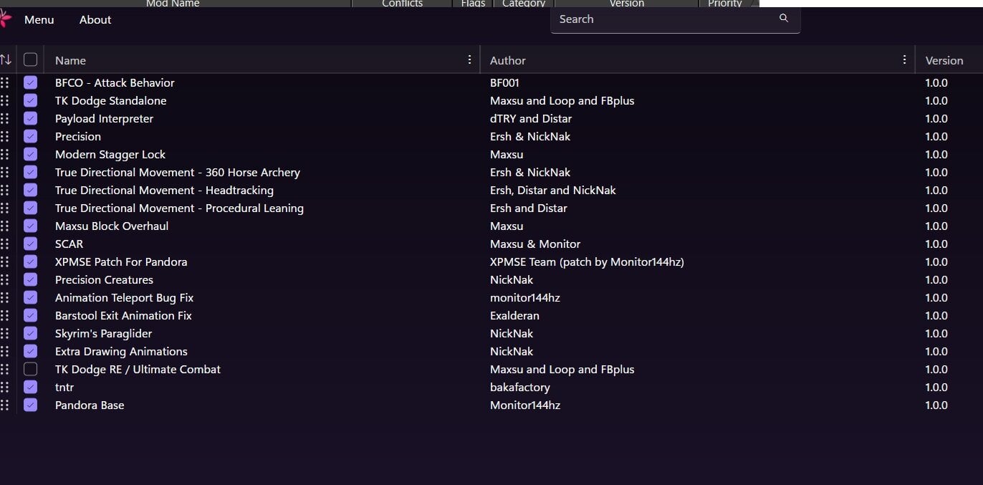983x485 pixels.
Task: Click 'True Directional Movement - Headtracking' name
Action: coord(164,190)
